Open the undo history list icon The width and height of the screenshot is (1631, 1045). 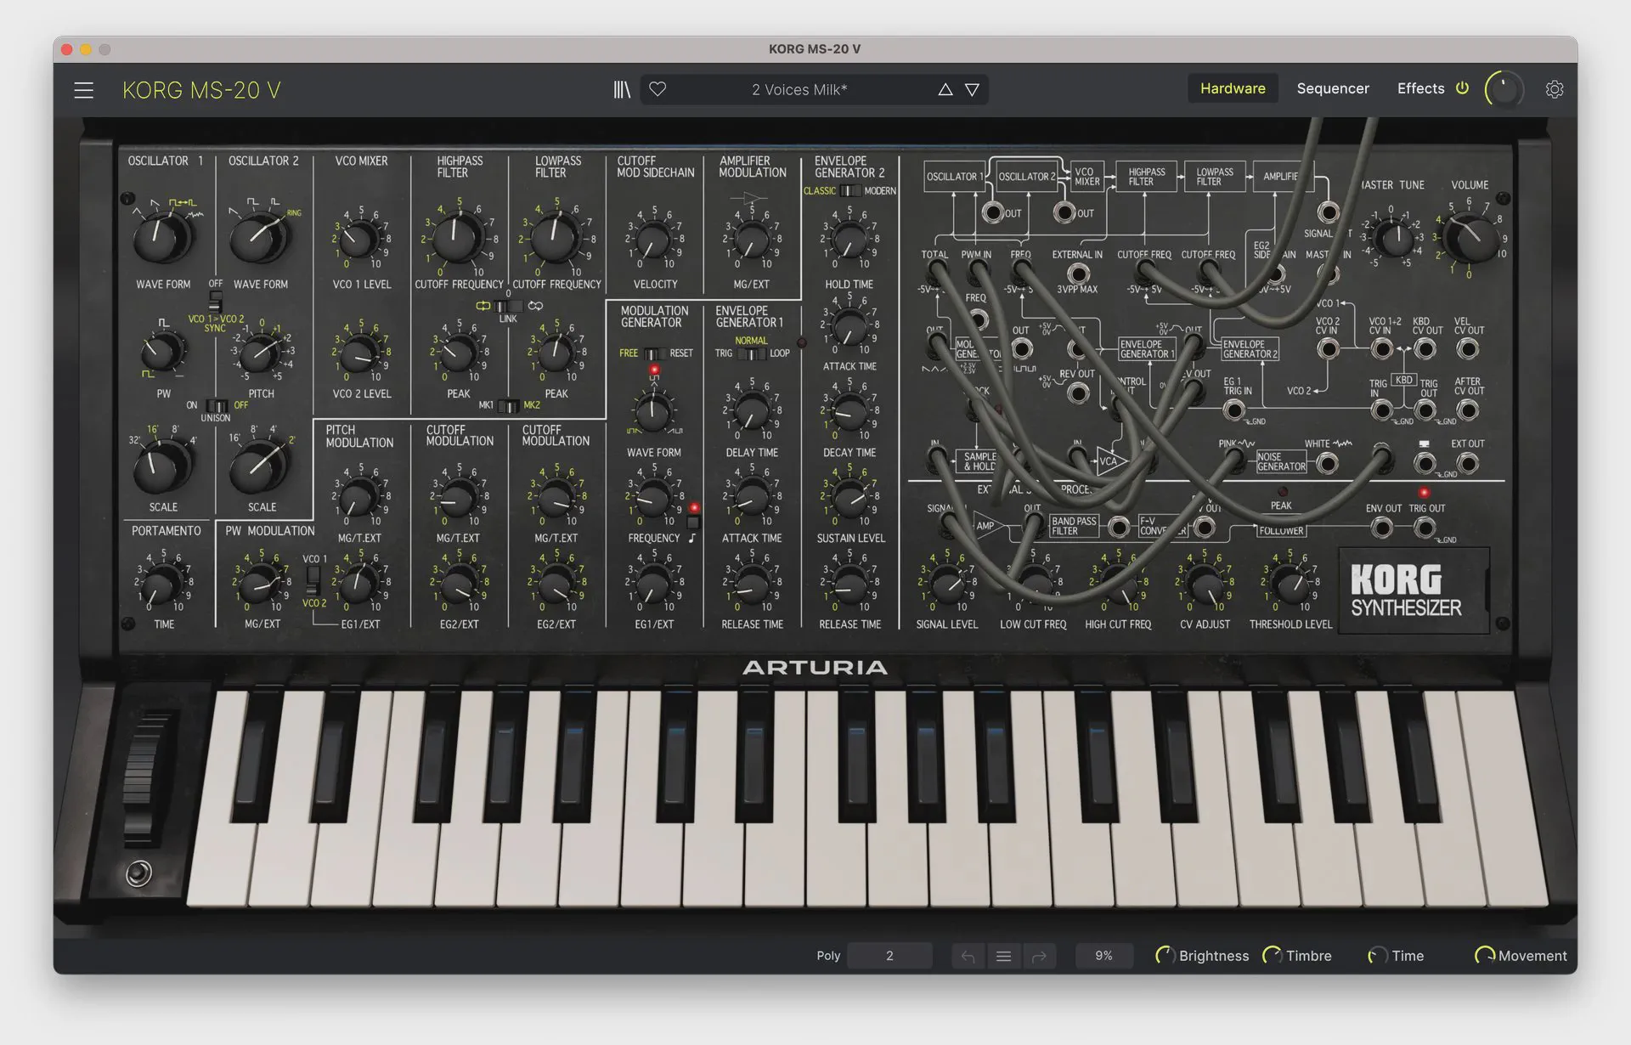[1003, 957]
